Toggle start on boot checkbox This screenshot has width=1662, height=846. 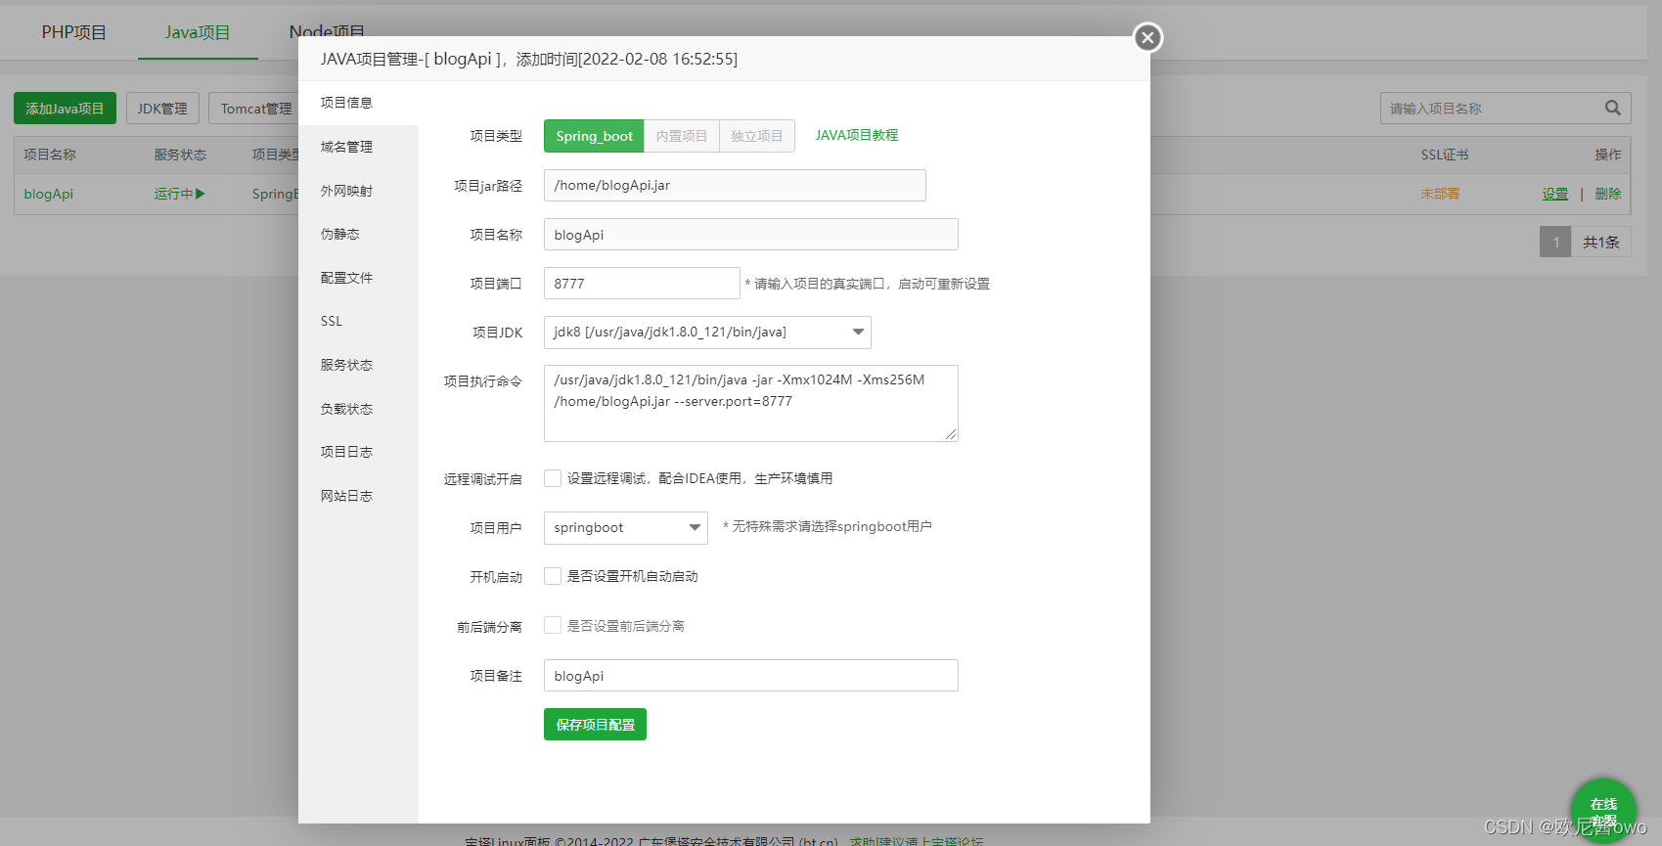(x=553, y=576)
